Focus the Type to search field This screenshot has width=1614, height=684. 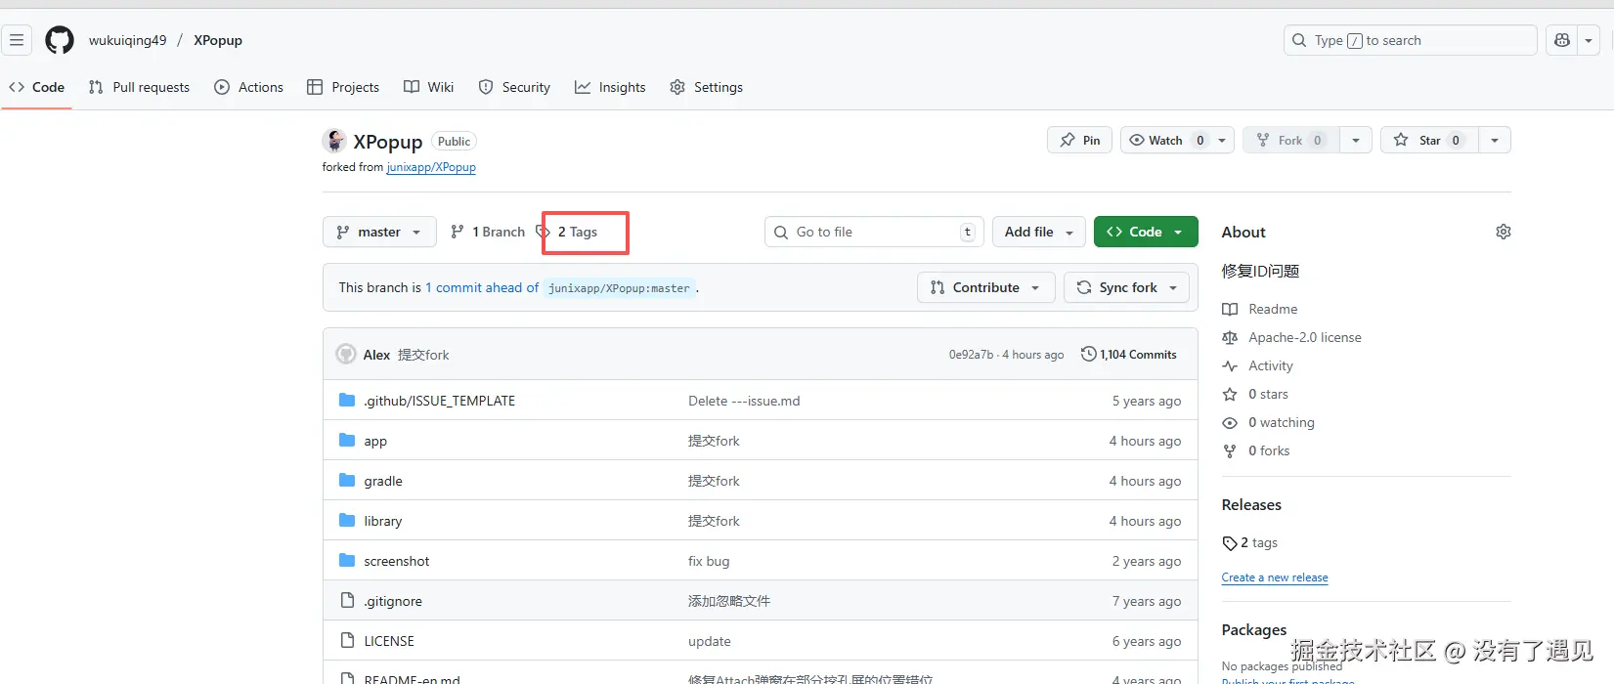(1410, 40)
